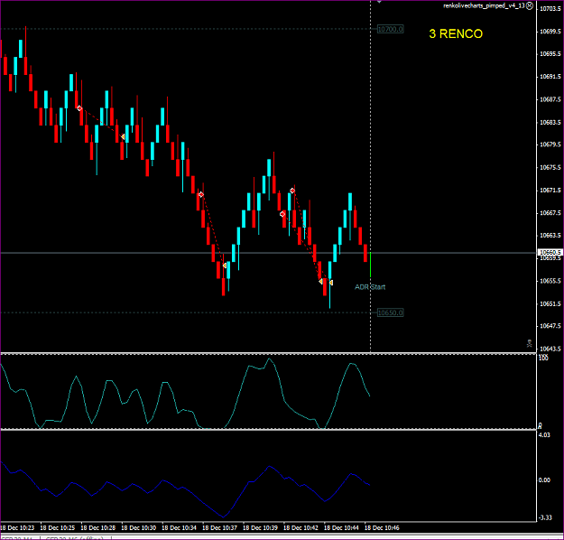This screenshot has height=540, width=564.
Task: Click the 18 Dec 10:34 time label
Action: 180,527
